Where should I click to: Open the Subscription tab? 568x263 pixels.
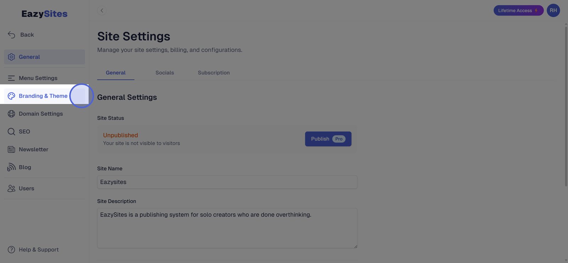pos(214,73)
